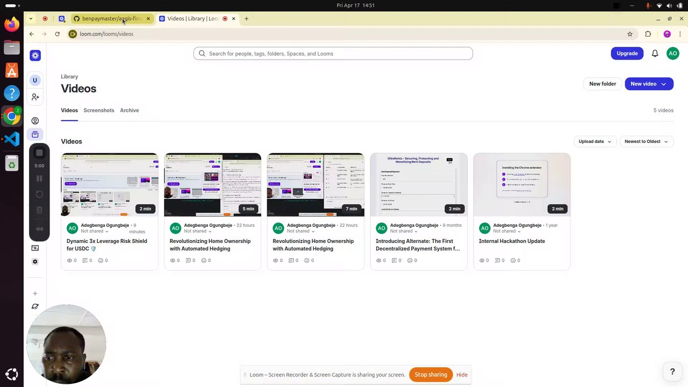Viewport: 688px width, 387px height.
Task: Open the Introducing Alternate video title
Action: click(x=418, y=245)
